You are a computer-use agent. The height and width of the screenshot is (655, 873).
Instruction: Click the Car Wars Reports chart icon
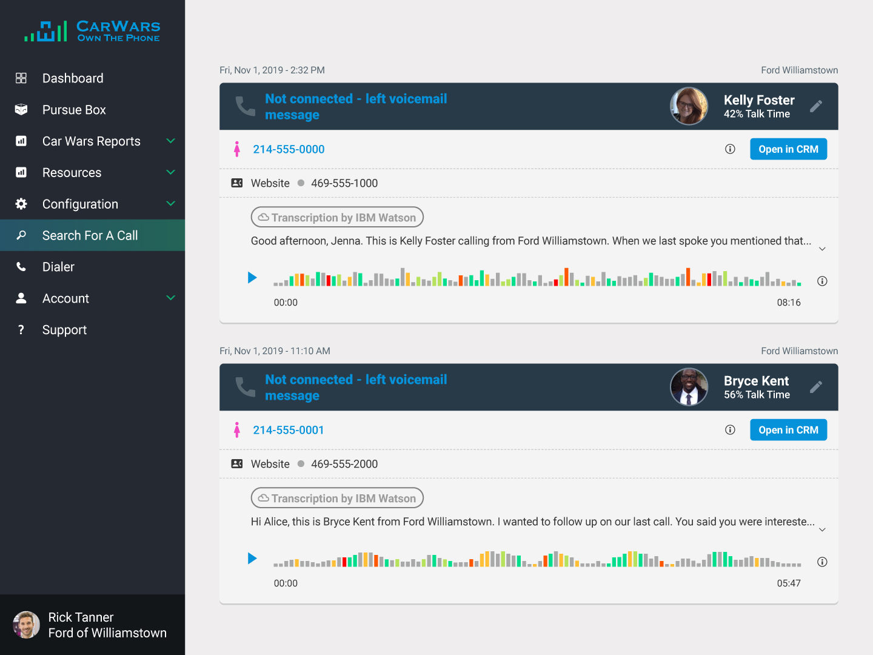[x=21, y=141]
